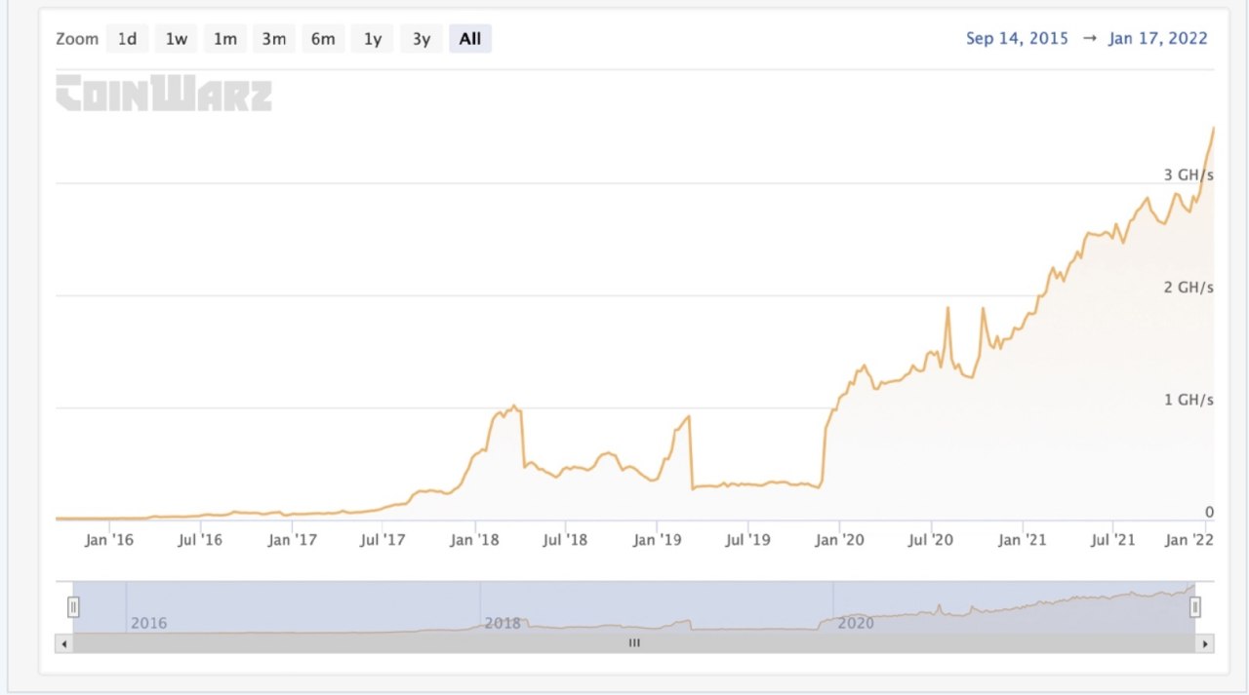Choose the 3m zoom option

click(x=273, y=39)
